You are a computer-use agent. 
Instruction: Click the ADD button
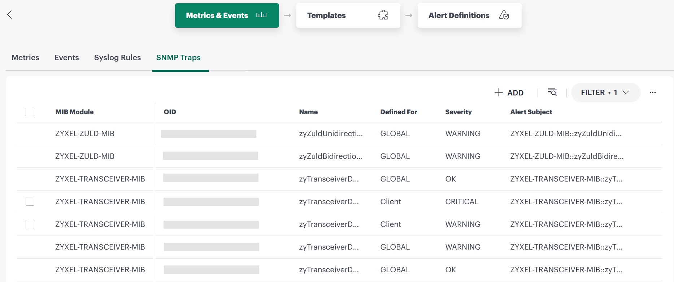509,93
